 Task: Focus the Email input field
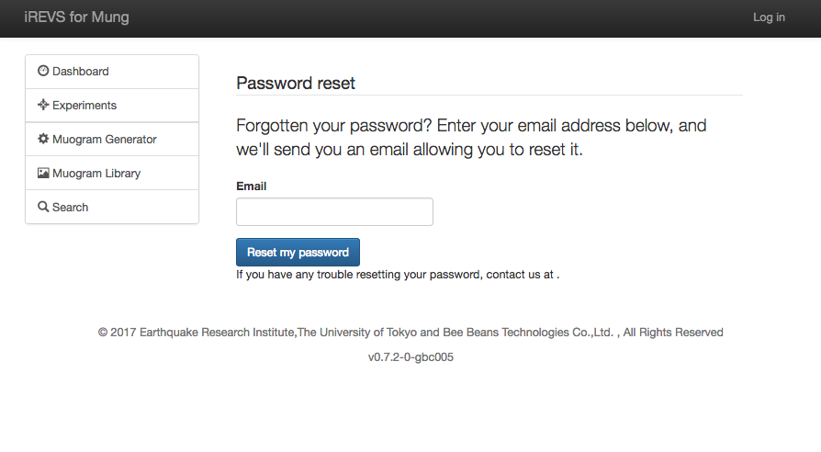(334, 212)
